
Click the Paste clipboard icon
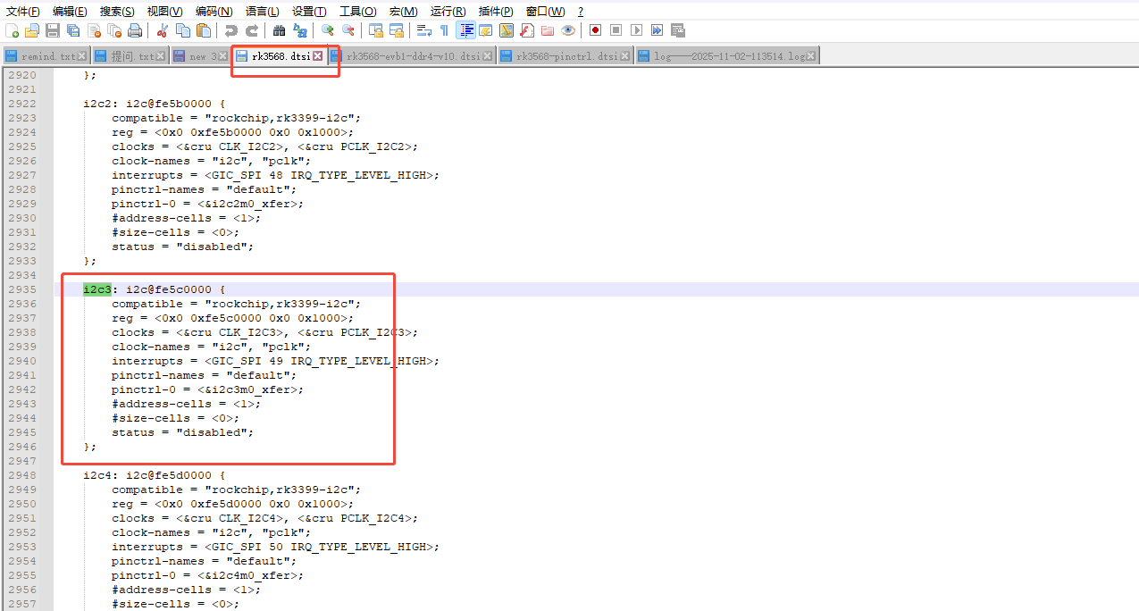click(204, 30)
